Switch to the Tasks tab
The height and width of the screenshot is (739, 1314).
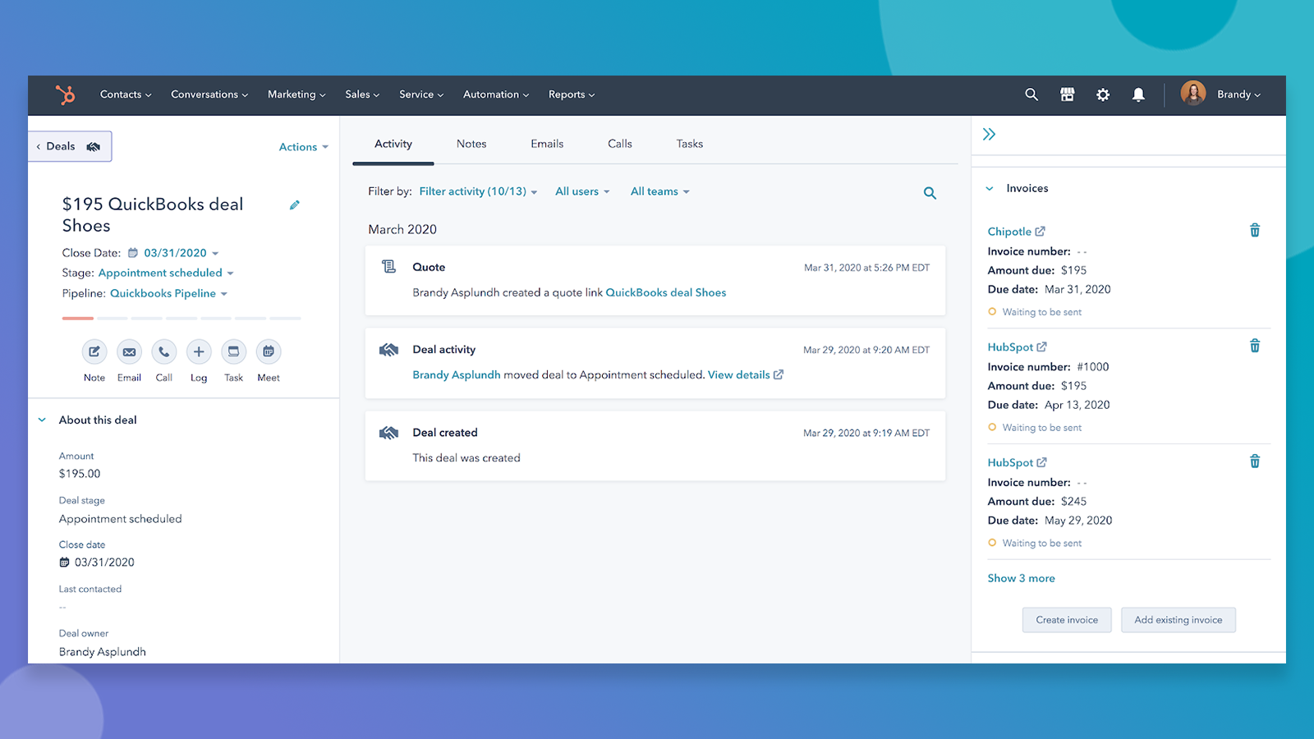pyautogui.click(x=690, y=144)
